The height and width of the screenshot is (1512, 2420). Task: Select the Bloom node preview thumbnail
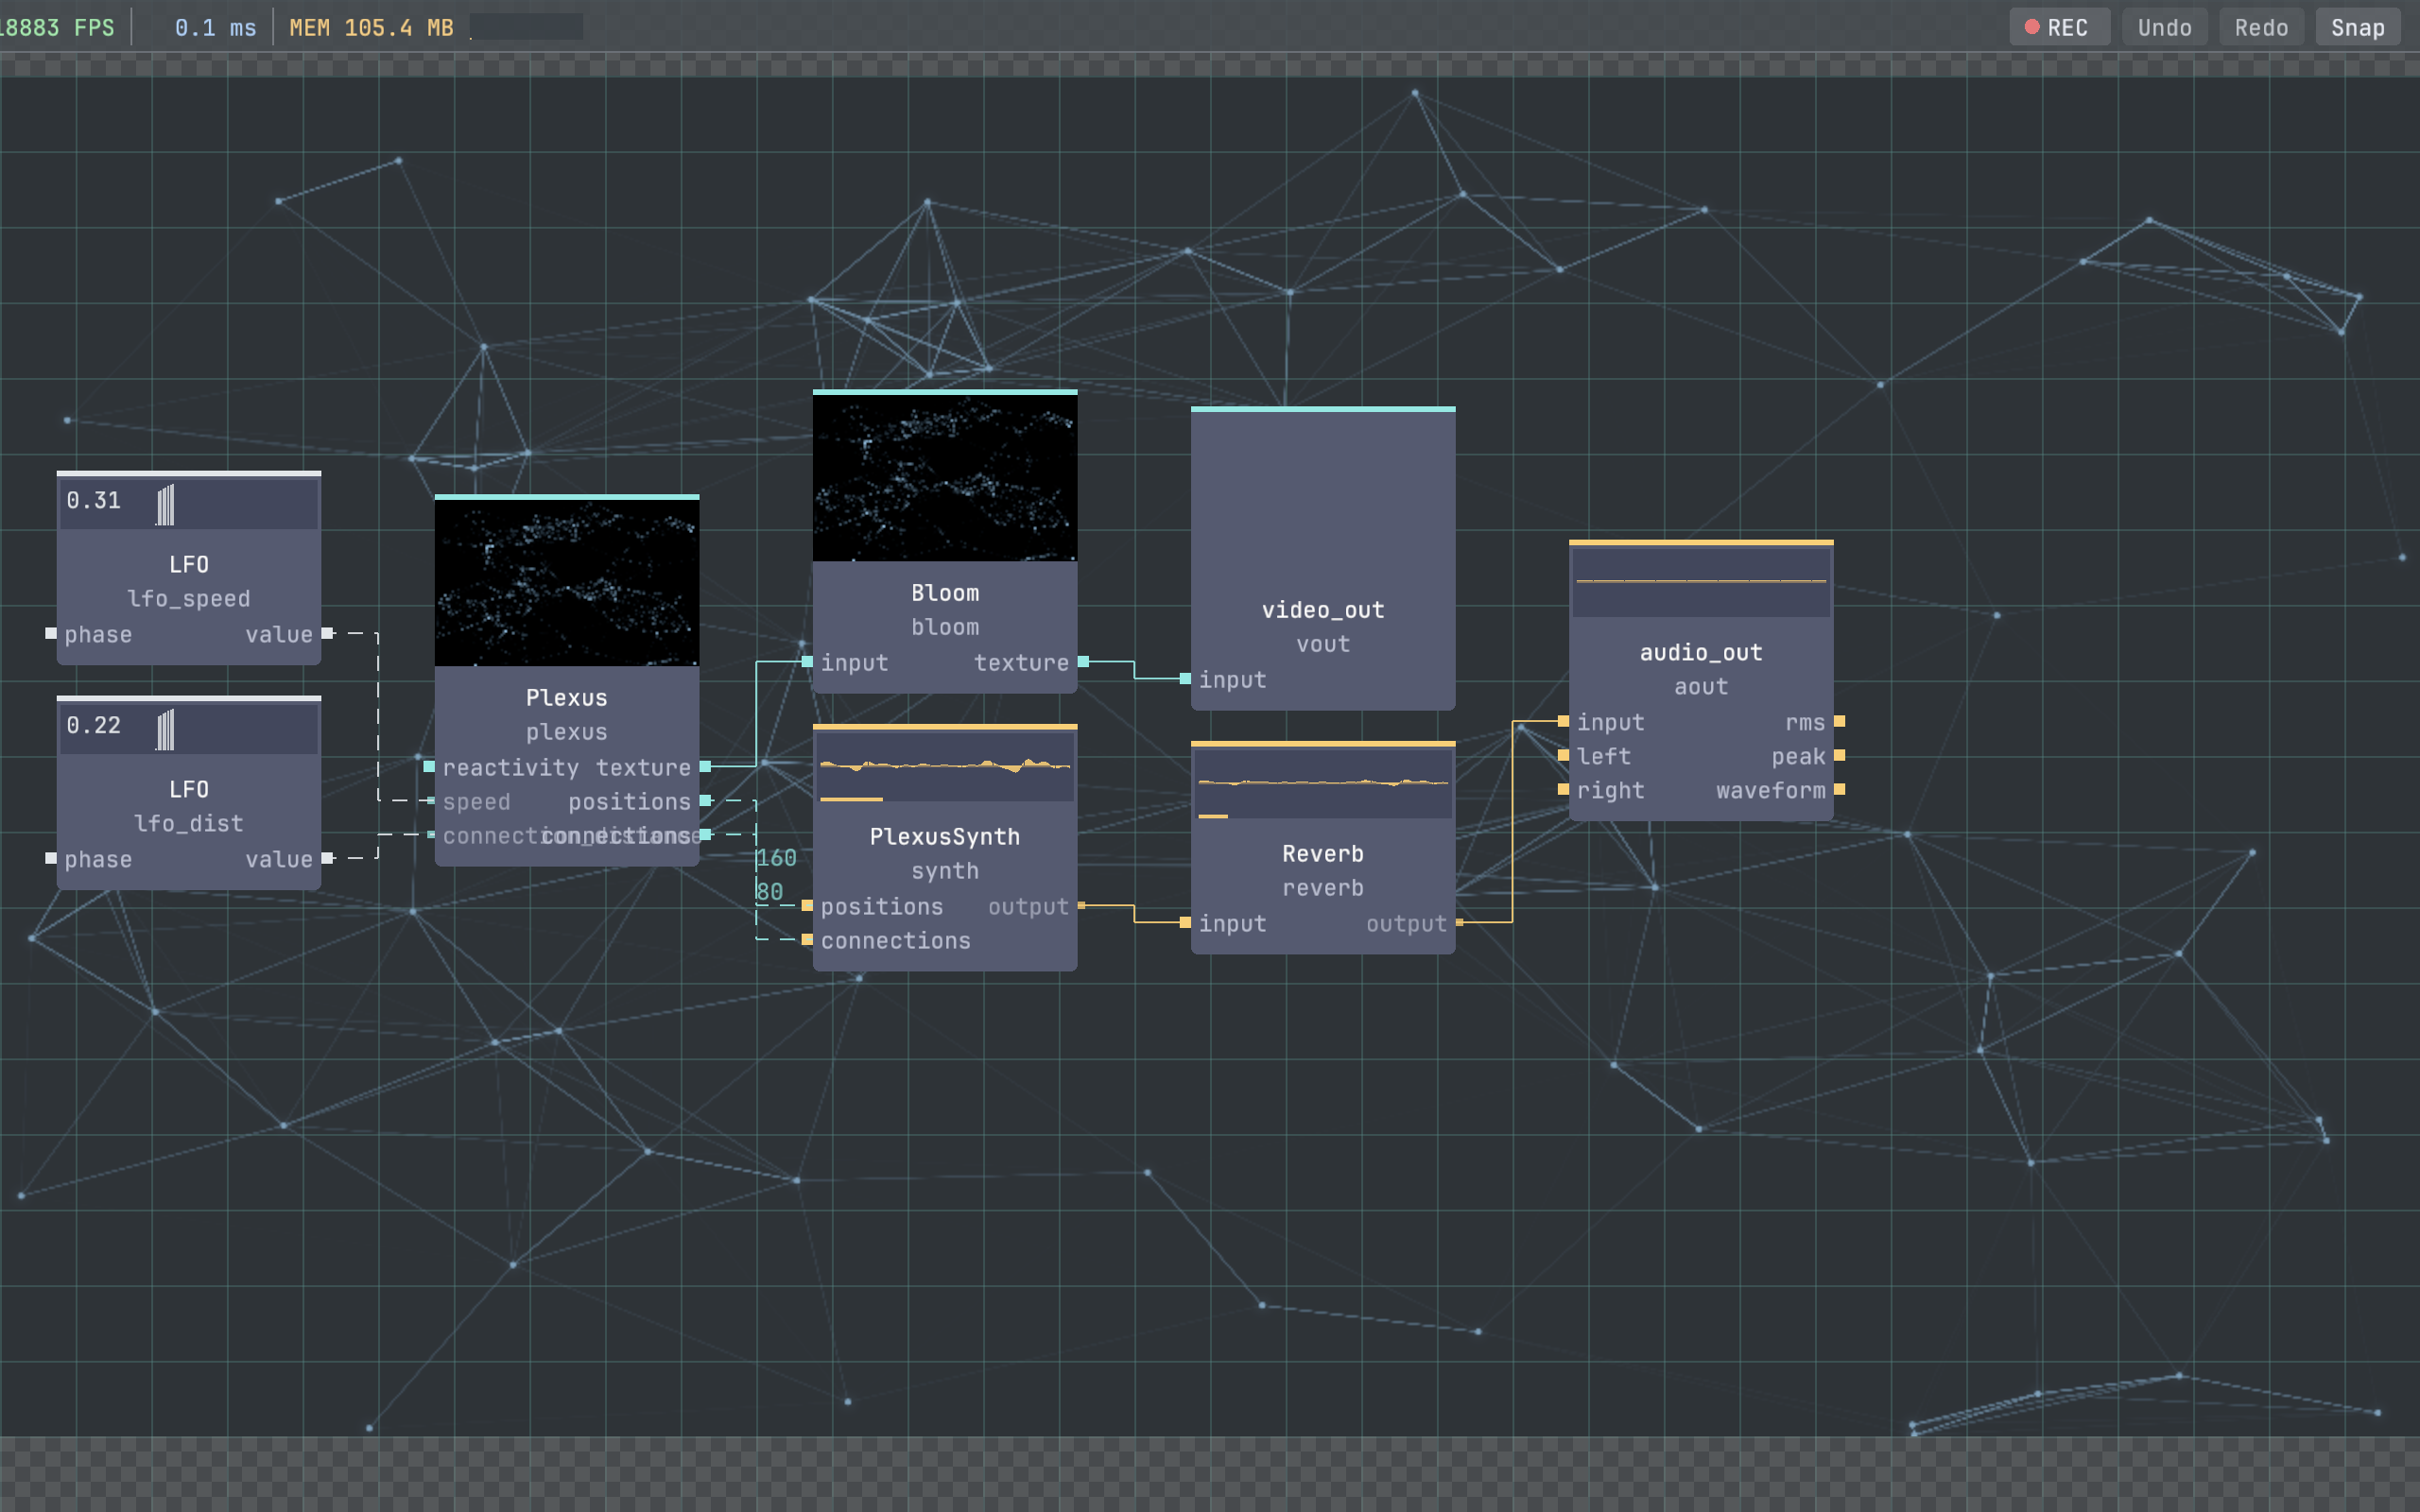click(x=945, y=477)
